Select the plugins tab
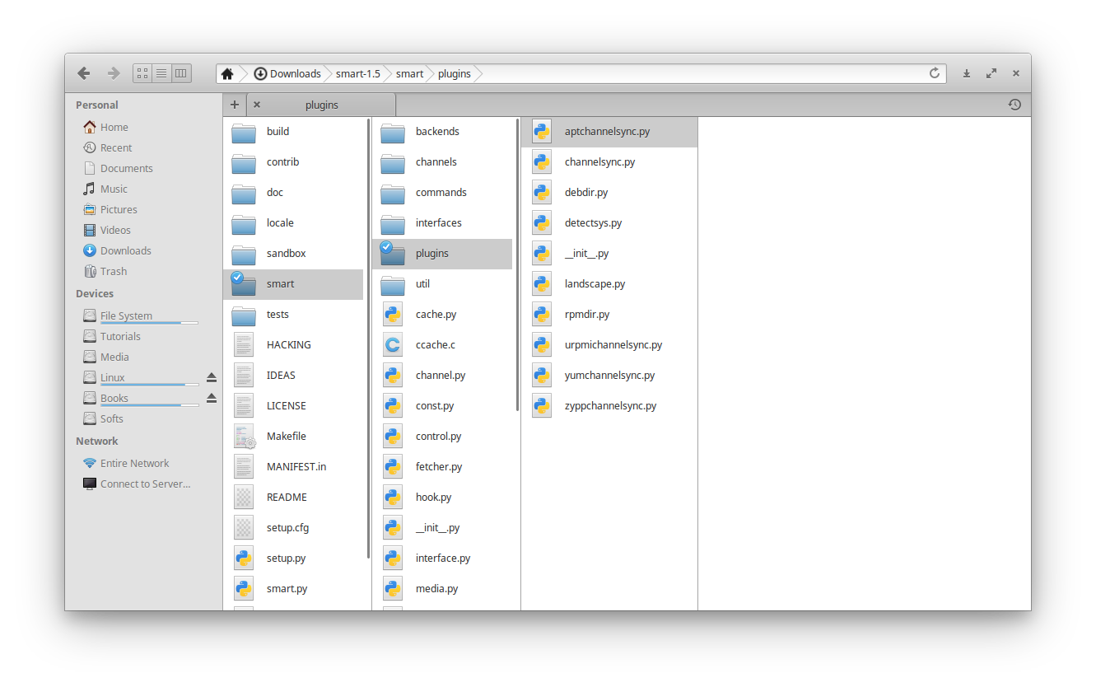Viewport: 1096px width, 687px height. pos(322,105)
